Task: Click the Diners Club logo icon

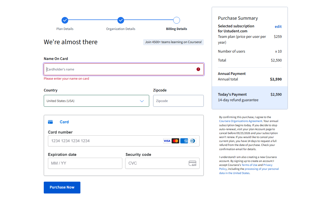Action: pyautogui.click(x=192, y=141)
